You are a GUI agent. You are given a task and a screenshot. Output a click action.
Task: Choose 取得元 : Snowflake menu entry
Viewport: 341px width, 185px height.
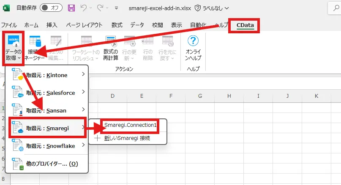(x=47, y=146)
